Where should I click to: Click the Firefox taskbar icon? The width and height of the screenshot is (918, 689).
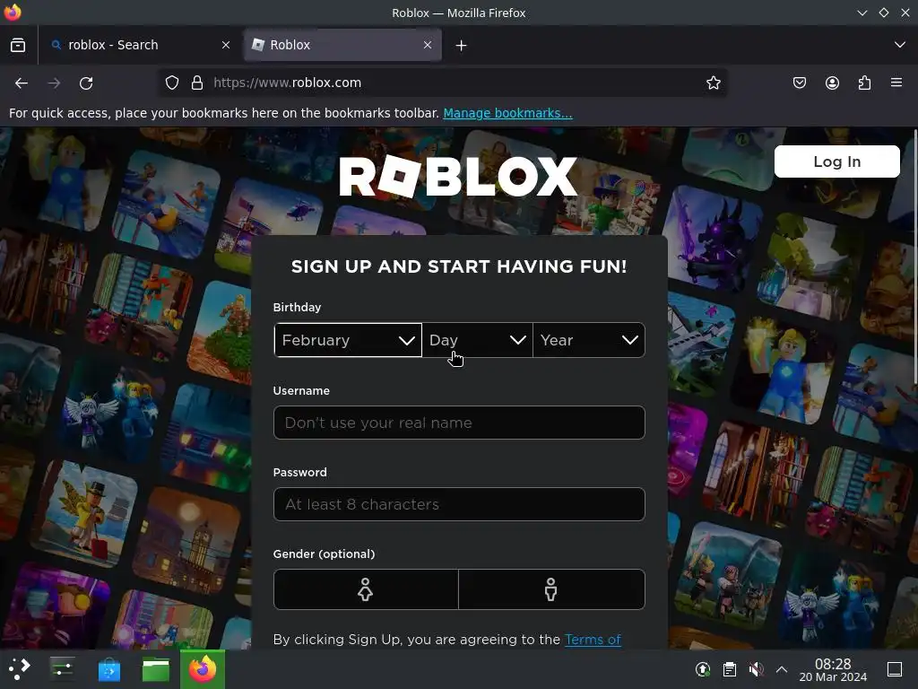click(203, 669)
